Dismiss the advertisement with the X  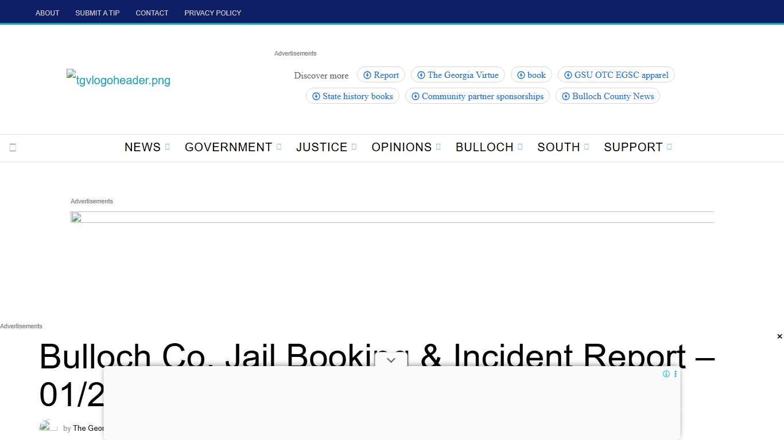[779, 336]
